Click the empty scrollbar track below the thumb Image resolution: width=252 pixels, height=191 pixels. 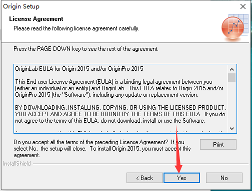point(231,103)
